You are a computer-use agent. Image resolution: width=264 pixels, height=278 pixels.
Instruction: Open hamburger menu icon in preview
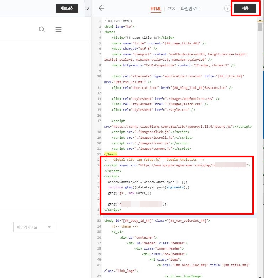58,30
